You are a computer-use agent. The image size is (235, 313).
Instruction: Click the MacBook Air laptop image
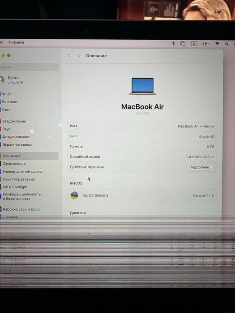142,86
